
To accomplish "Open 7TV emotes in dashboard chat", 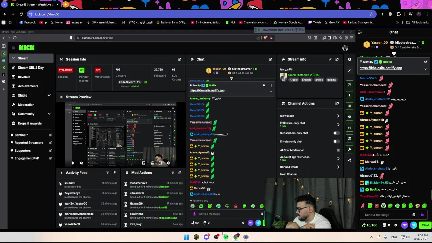I will [250, 223].
